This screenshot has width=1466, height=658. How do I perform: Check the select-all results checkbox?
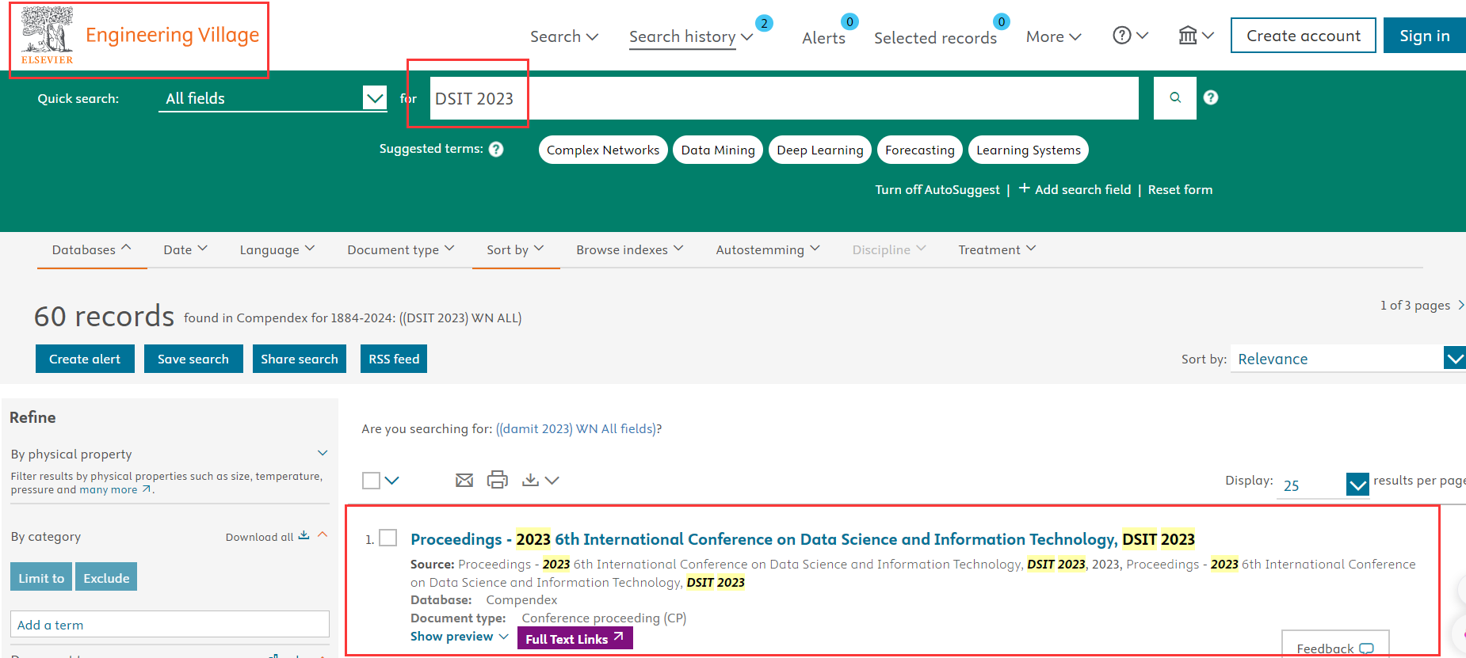click(x=371, y=480)
